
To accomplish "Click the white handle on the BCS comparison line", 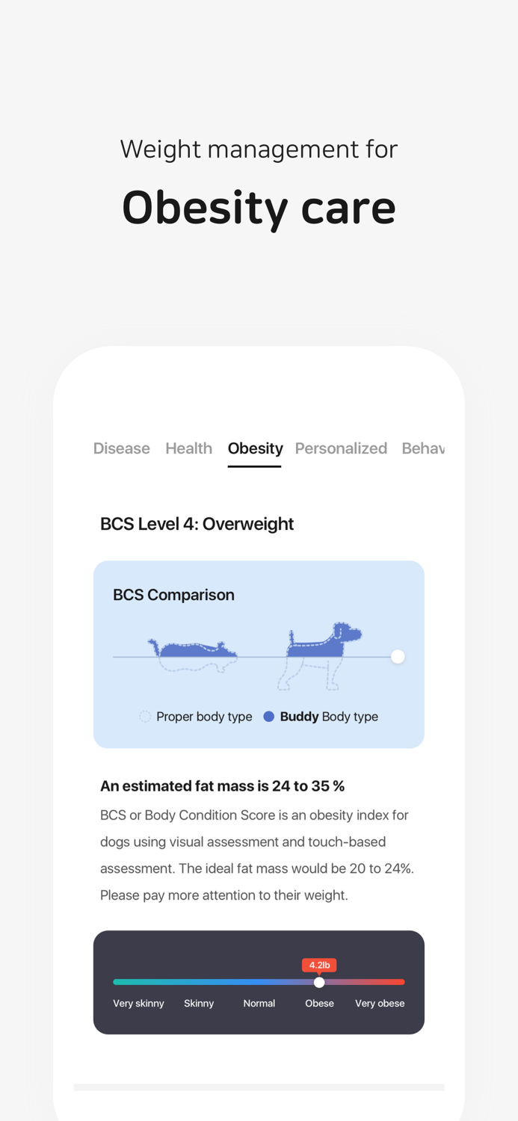I will click(397, 656).
